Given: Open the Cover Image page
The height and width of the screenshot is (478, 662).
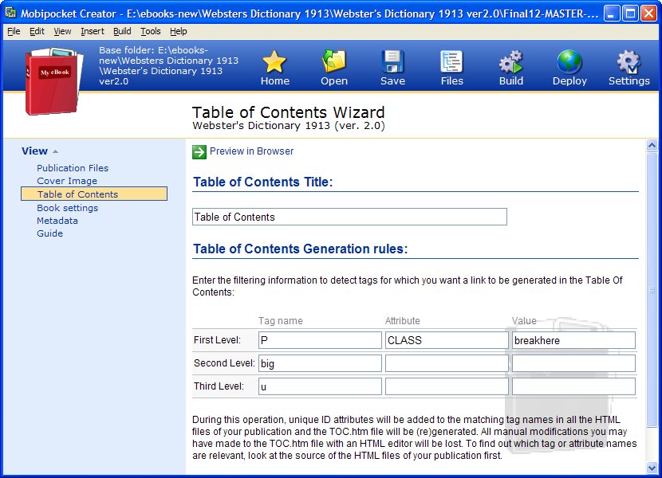Looking at the screenshot, I should [x=67, y=181].
